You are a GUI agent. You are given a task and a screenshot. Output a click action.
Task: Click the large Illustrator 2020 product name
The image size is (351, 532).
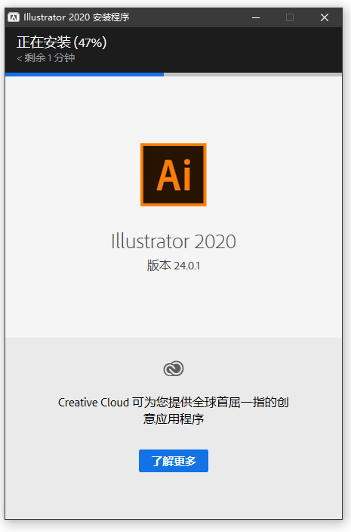point(174,241)
